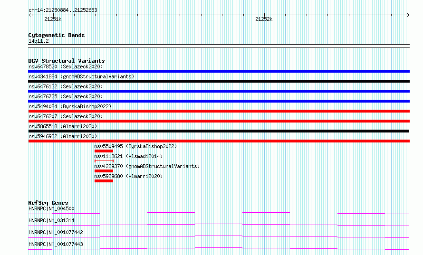The height and width of the screenshot is (255, 423).
Task: Click the 21252k ruler tick label
Action: (x=264, y=19)
